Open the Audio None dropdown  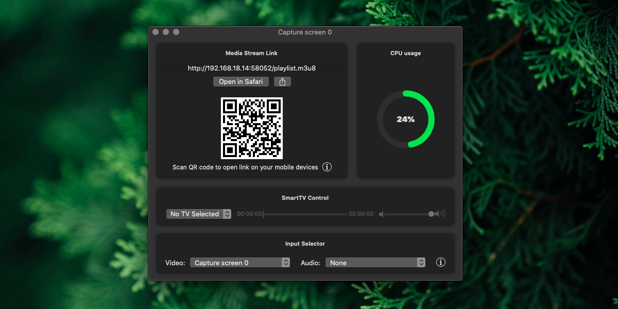click(x=375, y=263)
